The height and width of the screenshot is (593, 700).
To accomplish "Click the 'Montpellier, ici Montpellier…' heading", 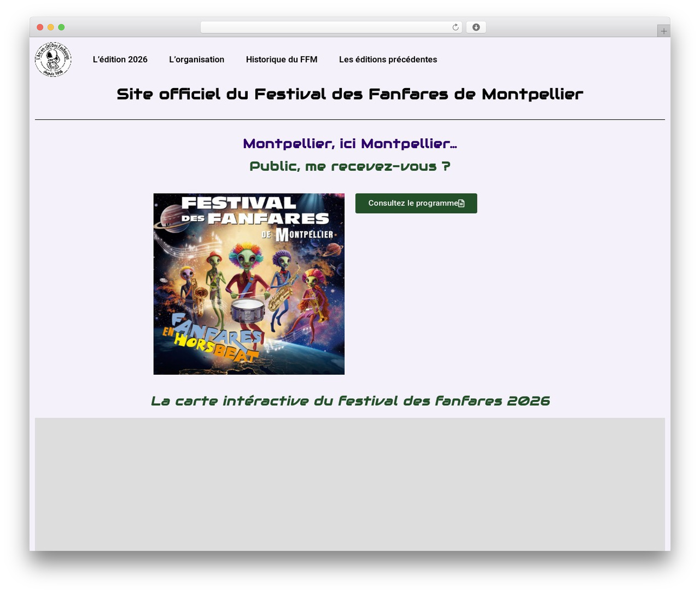I will coord(350,144).
